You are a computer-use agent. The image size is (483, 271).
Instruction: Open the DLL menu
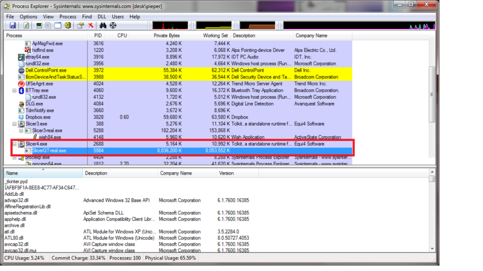(102, 17)
